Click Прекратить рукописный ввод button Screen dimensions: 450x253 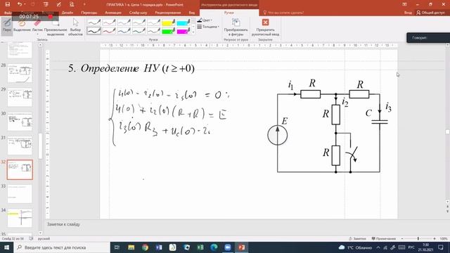(265, 27)
